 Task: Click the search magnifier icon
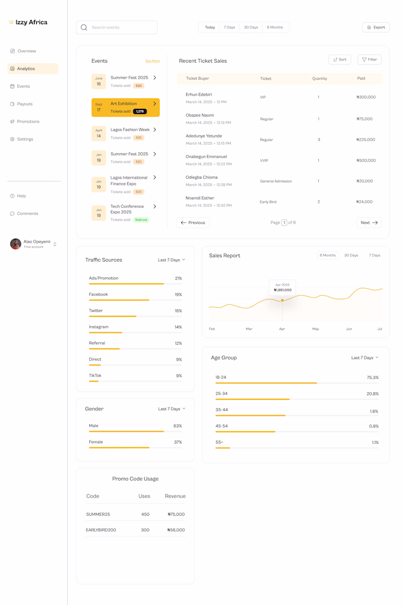[x=84, y=28]
